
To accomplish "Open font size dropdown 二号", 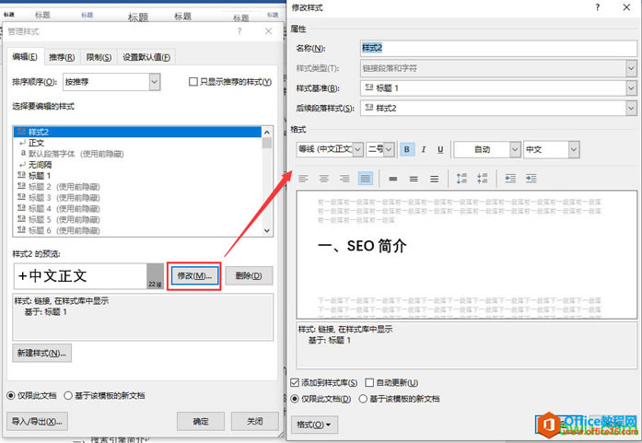I will 389,149.
